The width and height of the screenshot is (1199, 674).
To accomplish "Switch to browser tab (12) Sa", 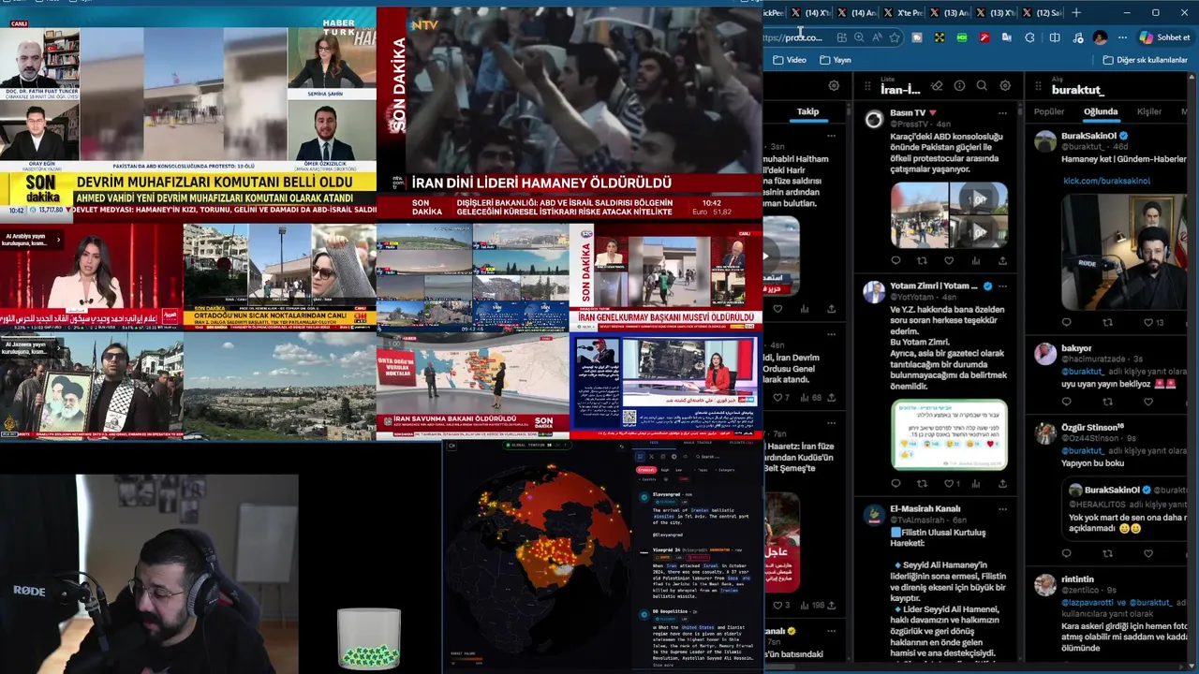I will point(1042,13).
